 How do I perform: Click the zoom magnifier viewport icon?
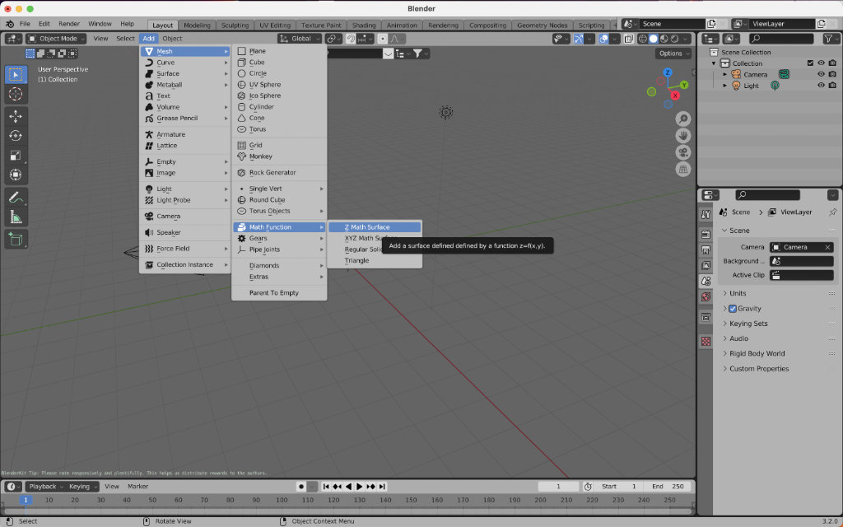tap(682, 119)
